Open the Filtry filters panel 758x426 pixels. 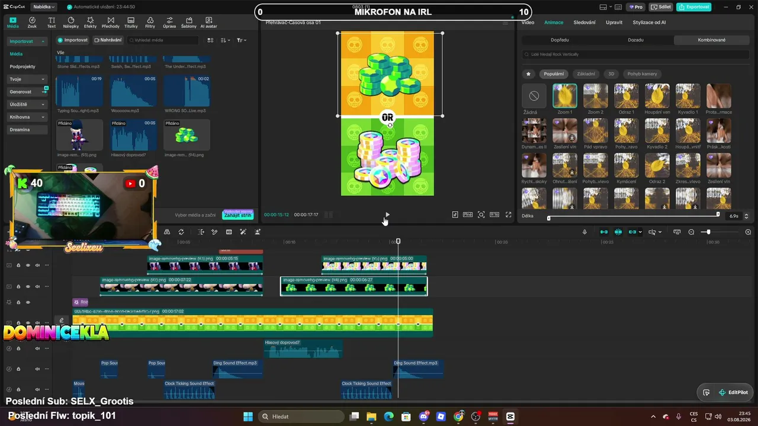point(150,22)
